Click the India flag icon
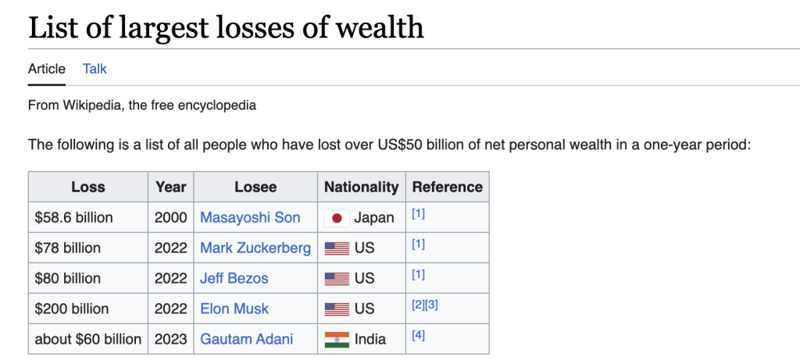This screenshot has height=364, width=800. pyautogui.click(x=337, y=340)
